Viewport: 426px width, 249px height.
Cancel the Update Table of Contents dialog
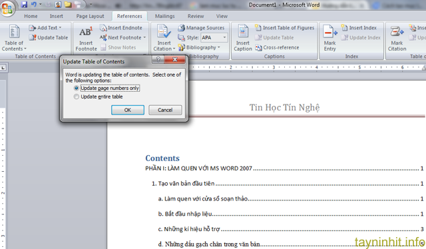tap(165, 110)
